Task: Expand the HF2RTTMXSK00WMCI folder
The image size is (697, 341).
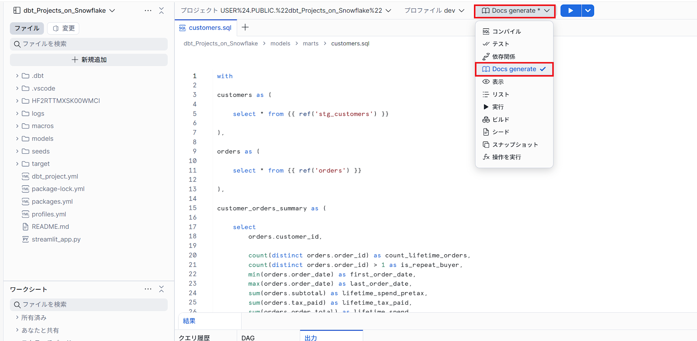Action: pyautogui.click(x=17, y=101)
